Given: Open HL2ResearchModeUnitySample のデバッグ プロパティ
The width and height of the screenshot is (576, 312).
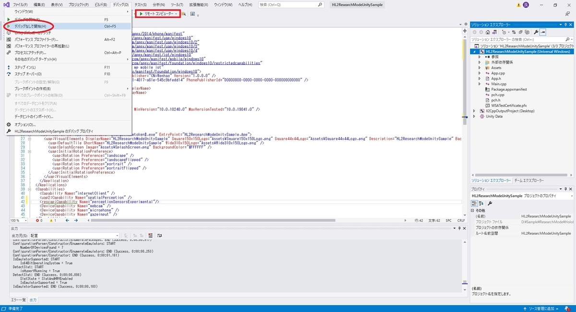Looking at the screenshot, I should tap(68, 131).
